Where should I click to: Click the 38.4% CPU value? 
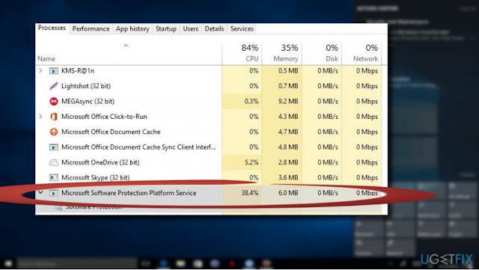coord(249,193)
